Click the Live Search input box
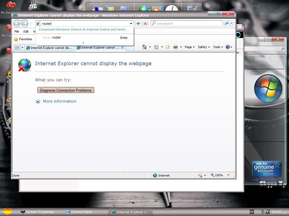Image resolution: width=289 pixels, height=216 pixels. [x=187, y=24]
